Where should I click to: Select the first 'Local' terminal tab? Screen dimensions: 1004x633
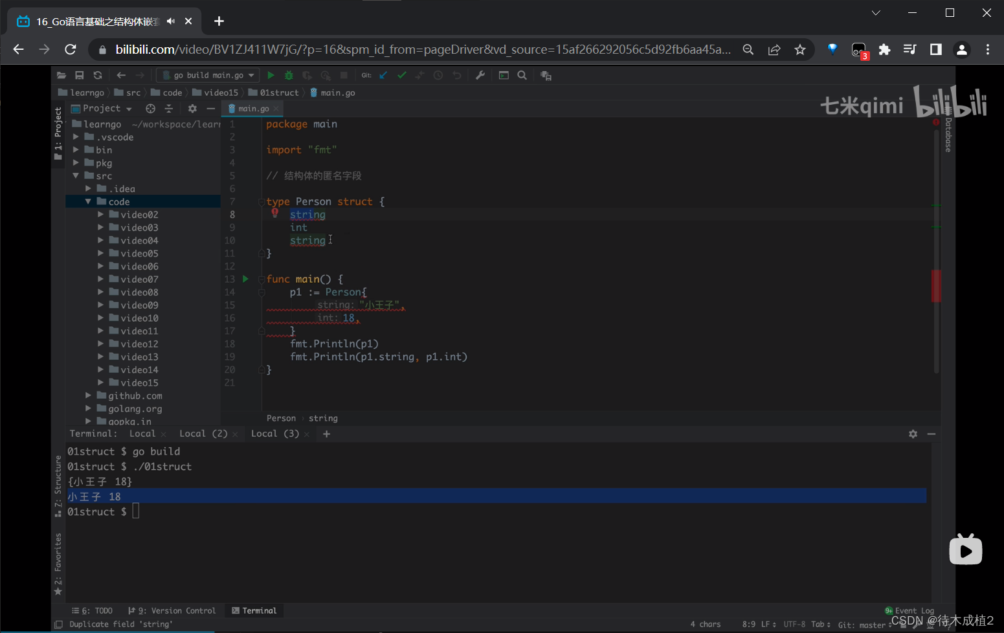(142, 434)
